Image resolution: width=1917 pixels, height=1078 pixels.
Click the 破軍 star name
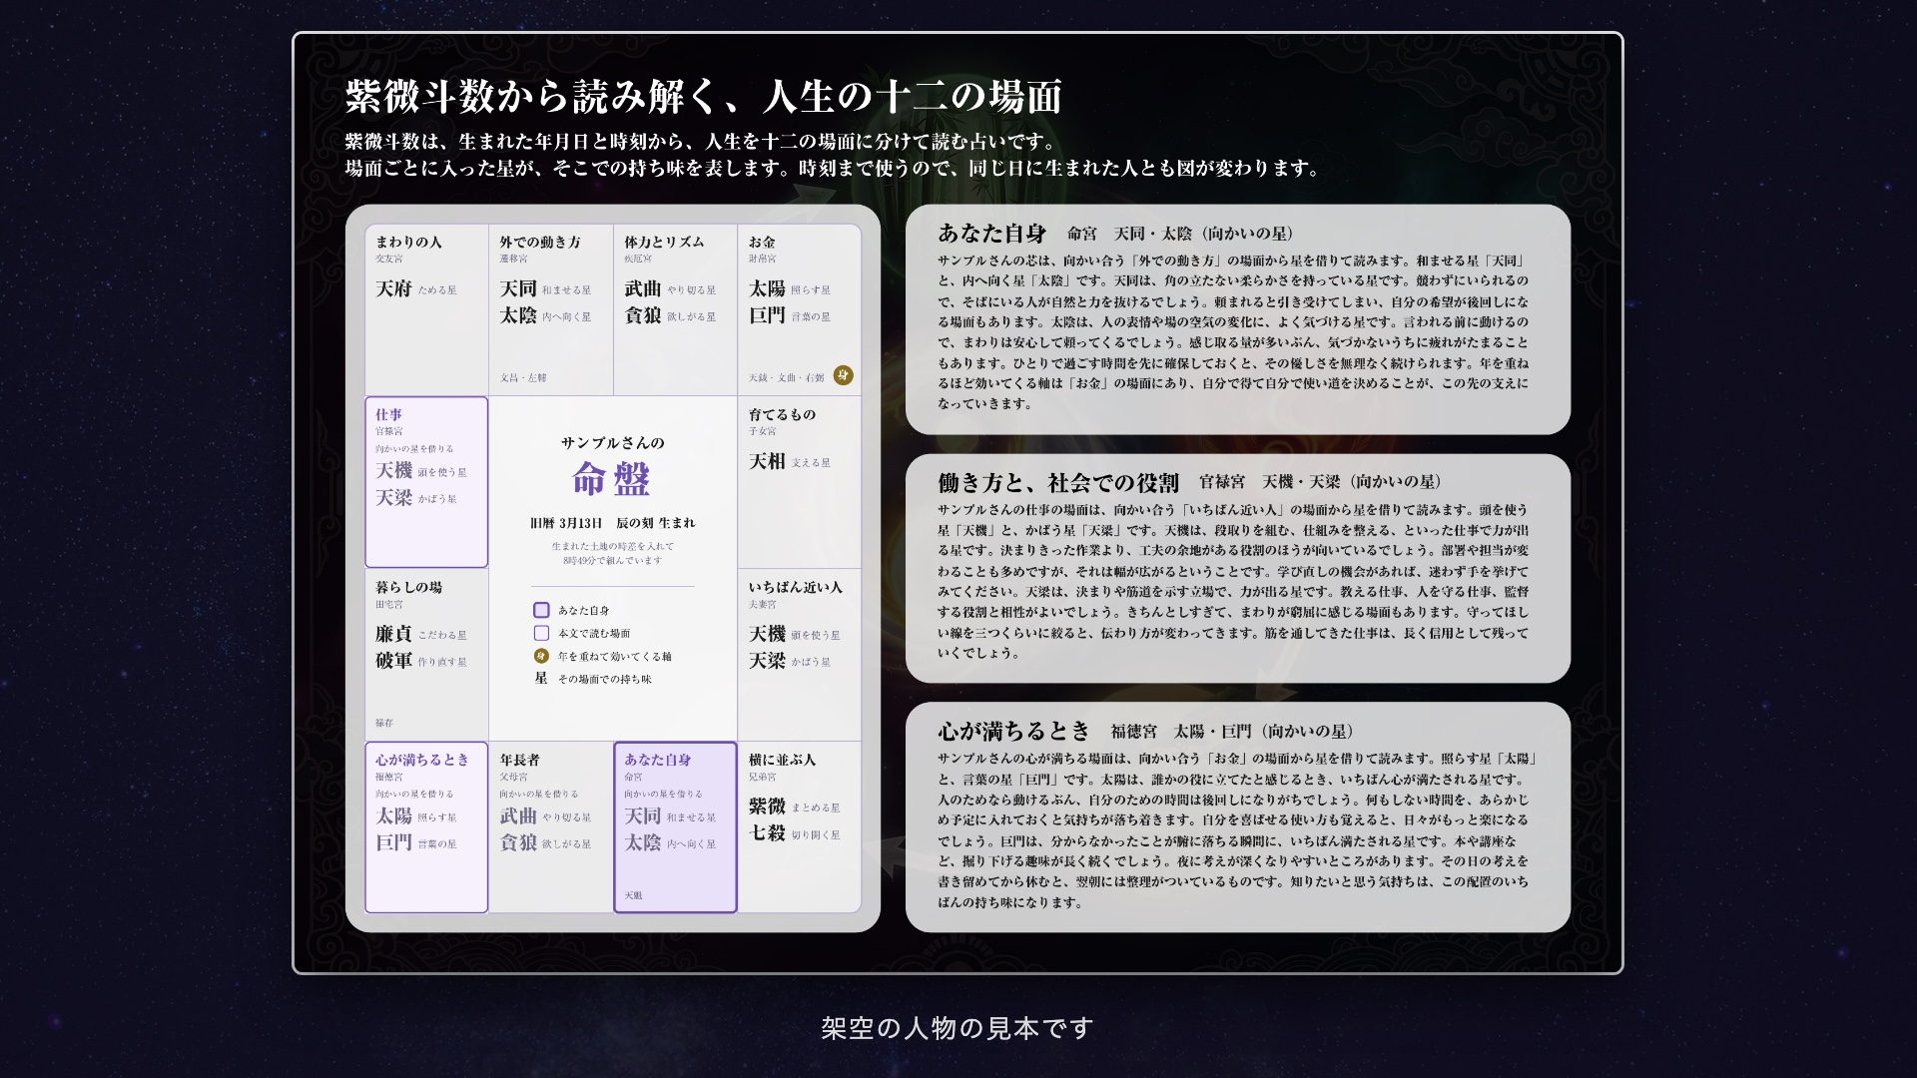(x=393, y=661)
